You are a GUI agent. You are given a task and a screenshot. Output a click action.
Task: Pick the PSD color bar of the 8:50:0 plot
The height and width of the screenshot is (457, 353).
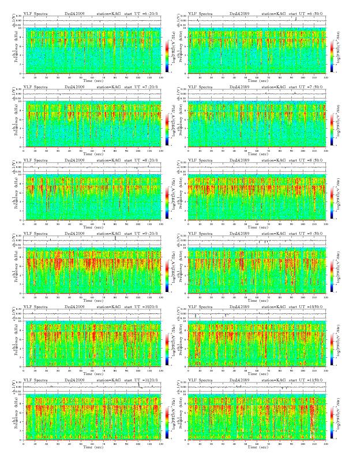(x=332, y=203)
